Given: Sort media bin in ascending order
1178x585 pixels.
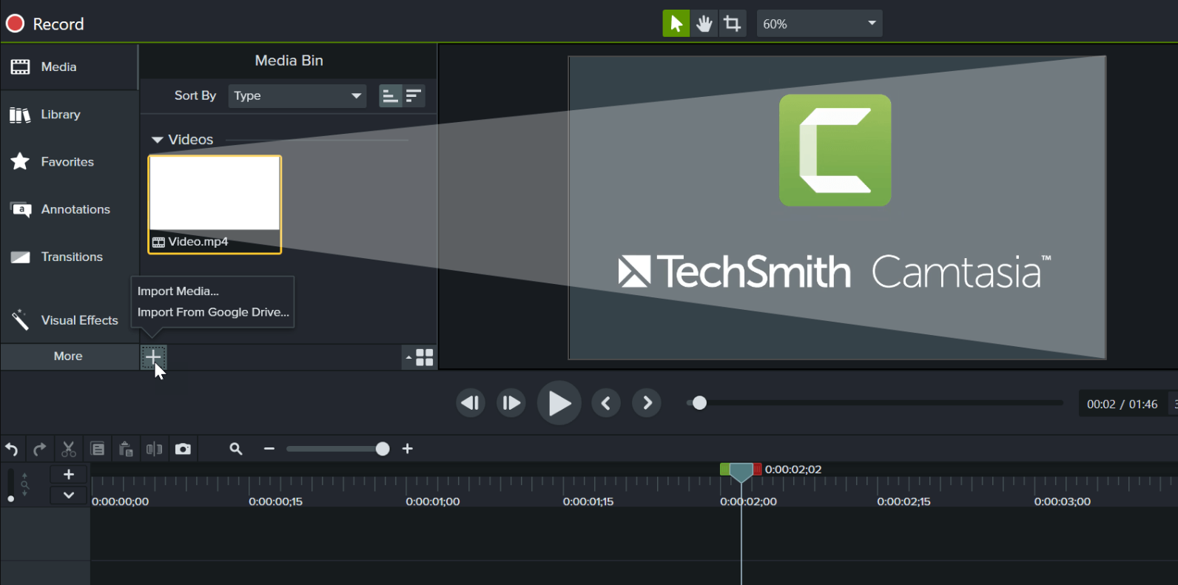Looking at the screenshot, I should [x=390, y=95].
